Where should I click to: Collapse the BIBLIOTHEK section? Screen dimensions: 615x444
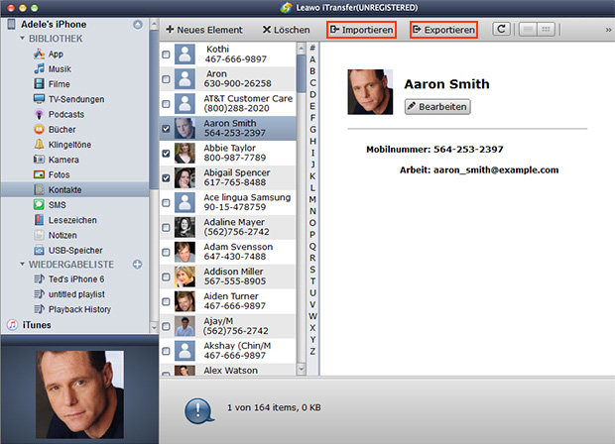tap(23, 39)
